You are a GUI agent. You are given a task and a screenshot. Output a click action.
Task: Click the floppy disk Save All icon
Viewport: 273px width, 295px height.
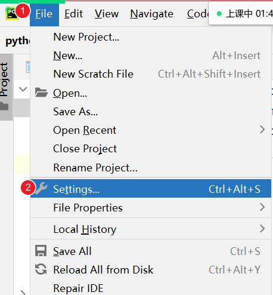pos(41,251)
